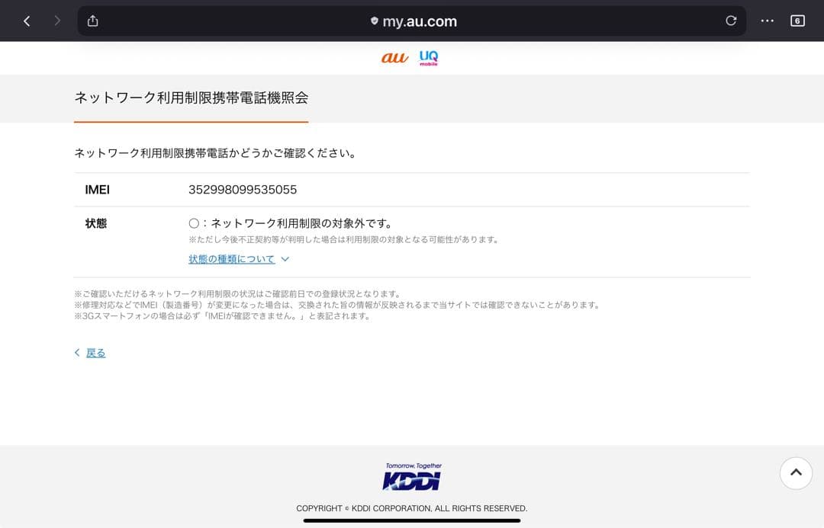Click the 戻る link
The image size is (824, 528).
[x=96, y=353]
